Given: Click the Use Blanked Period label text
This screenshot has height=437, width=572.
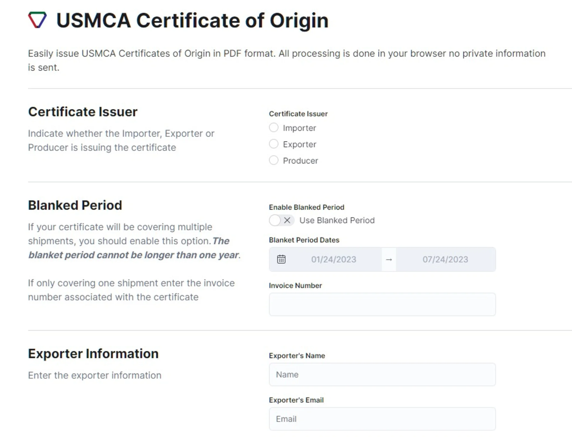Looking at the screenshot, I should tap(337, 220).
